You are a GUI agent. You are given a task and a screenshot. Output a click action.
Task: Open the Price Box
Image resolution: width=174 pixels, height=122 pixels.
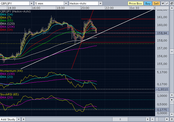pos(135,3)
